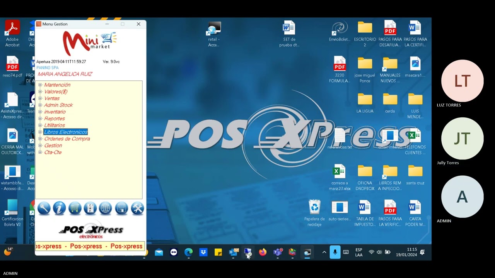495x278 pixels.
Task: Open the LUIS MENDE folder
Action: click(415, 106)
